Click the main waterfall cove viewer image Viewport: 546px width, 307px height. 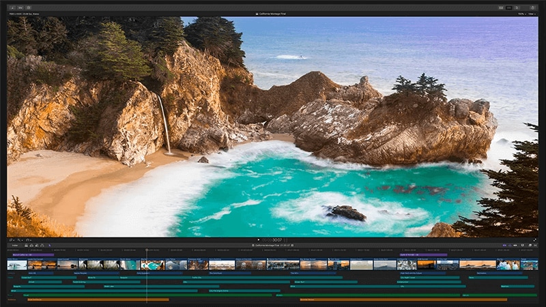(x=272, y=127)
